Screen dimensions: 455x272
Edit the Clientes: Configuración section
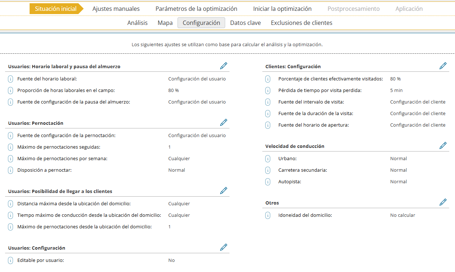pos(443,66)
